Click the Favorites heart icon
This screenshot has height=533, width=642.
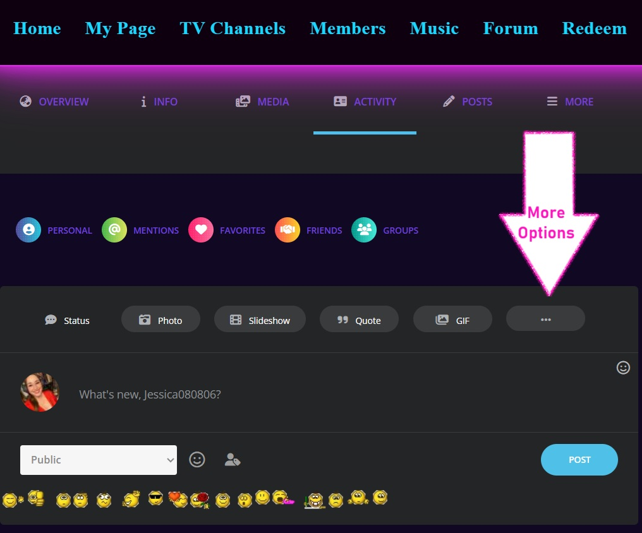201,231
